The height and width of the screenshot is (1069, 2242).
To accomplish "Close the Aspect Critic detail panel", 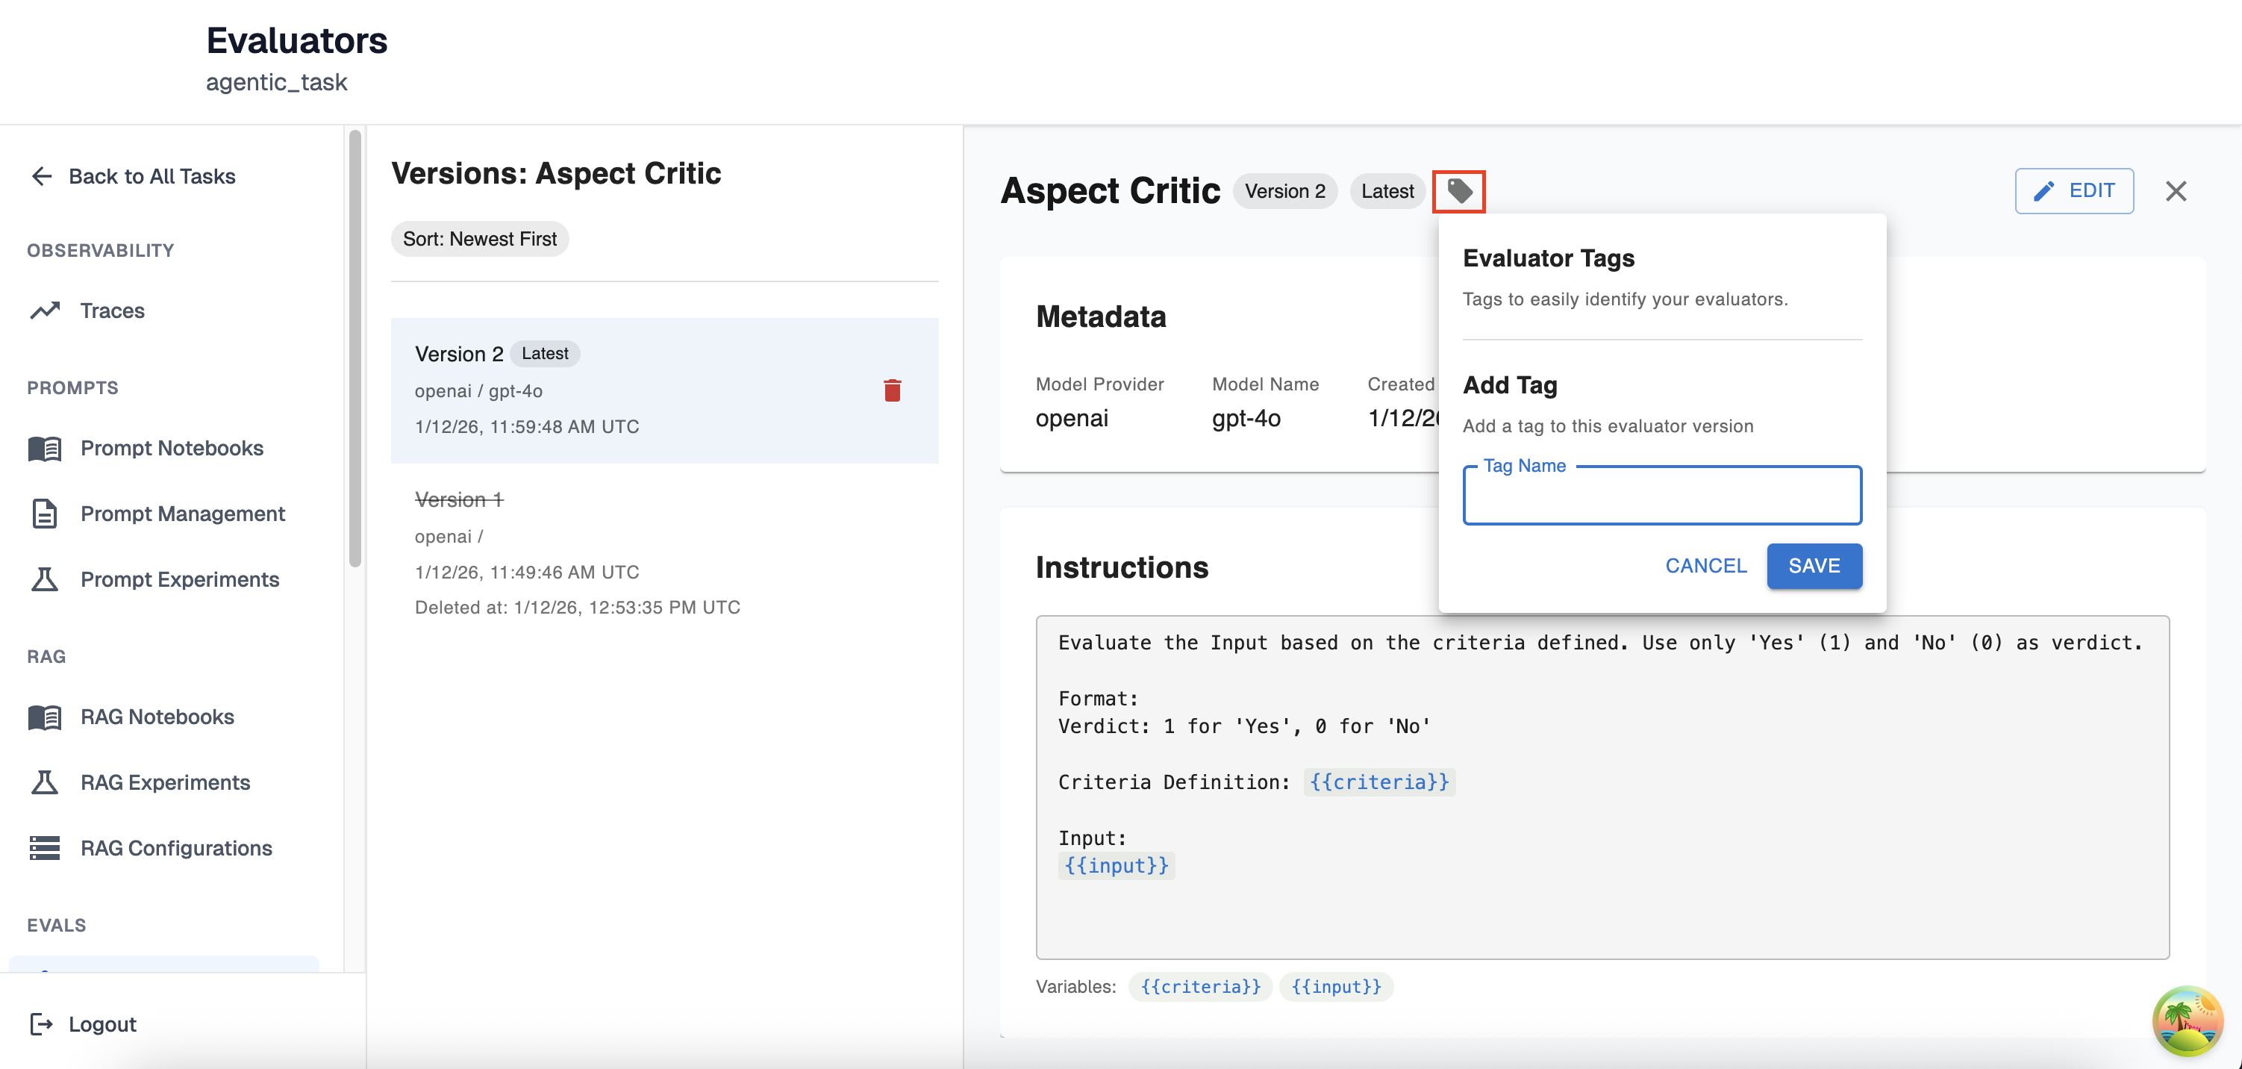I will click(x=2175, y=190).
